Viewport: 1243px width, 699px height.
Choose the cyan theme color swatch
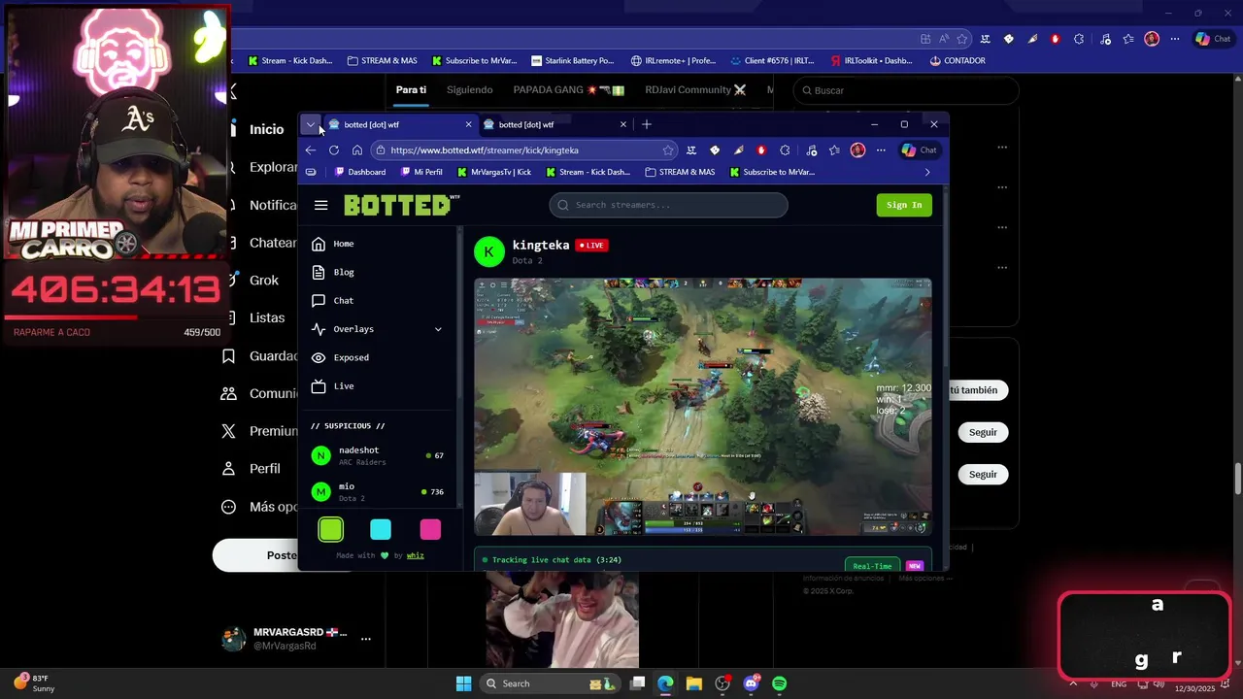381,529
